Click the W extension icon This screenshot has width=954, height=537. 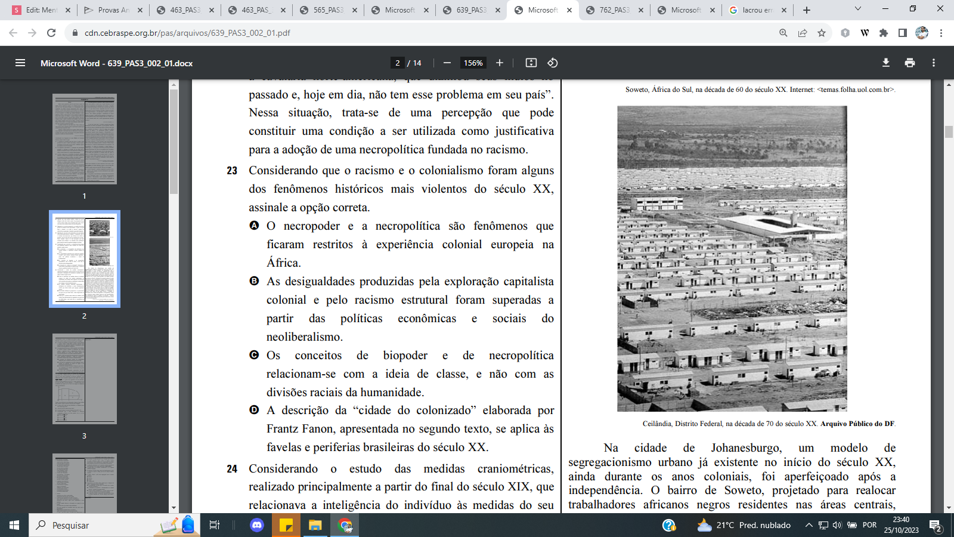(x=865, y=33)
